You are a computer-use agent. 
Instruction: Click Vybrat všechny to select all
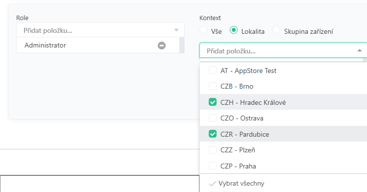coord(241,184)
